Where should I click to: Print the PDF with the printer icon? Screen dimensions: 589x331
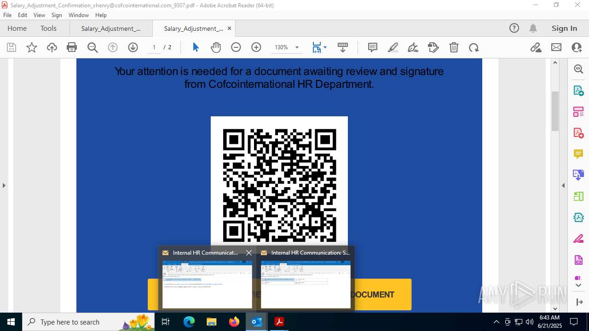pyautogui.click(x=72, y=47)
